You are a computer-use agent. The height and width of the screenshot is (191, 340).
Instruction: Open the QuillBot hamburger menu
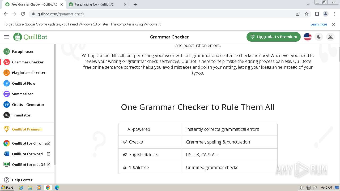(7, 37)
